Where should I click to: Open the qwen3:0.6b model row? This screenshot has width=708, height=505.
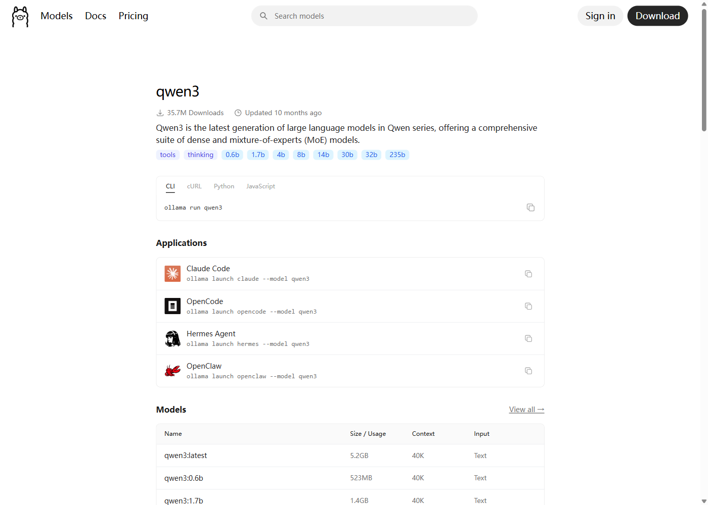click(x=350, y=478)
